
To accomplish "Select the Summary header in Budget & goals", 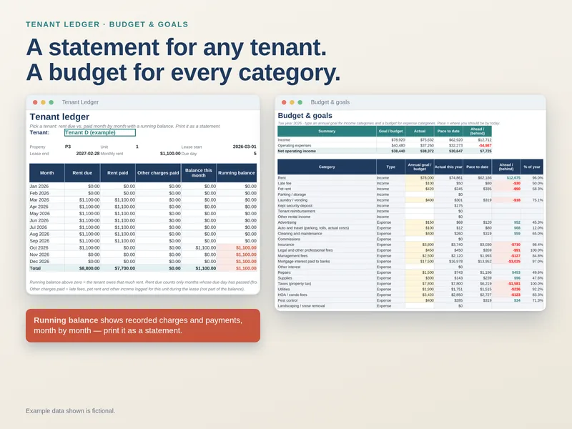I will pos(327,132).
